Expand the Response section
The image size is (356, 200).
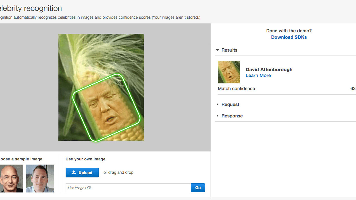coord(218,116)
